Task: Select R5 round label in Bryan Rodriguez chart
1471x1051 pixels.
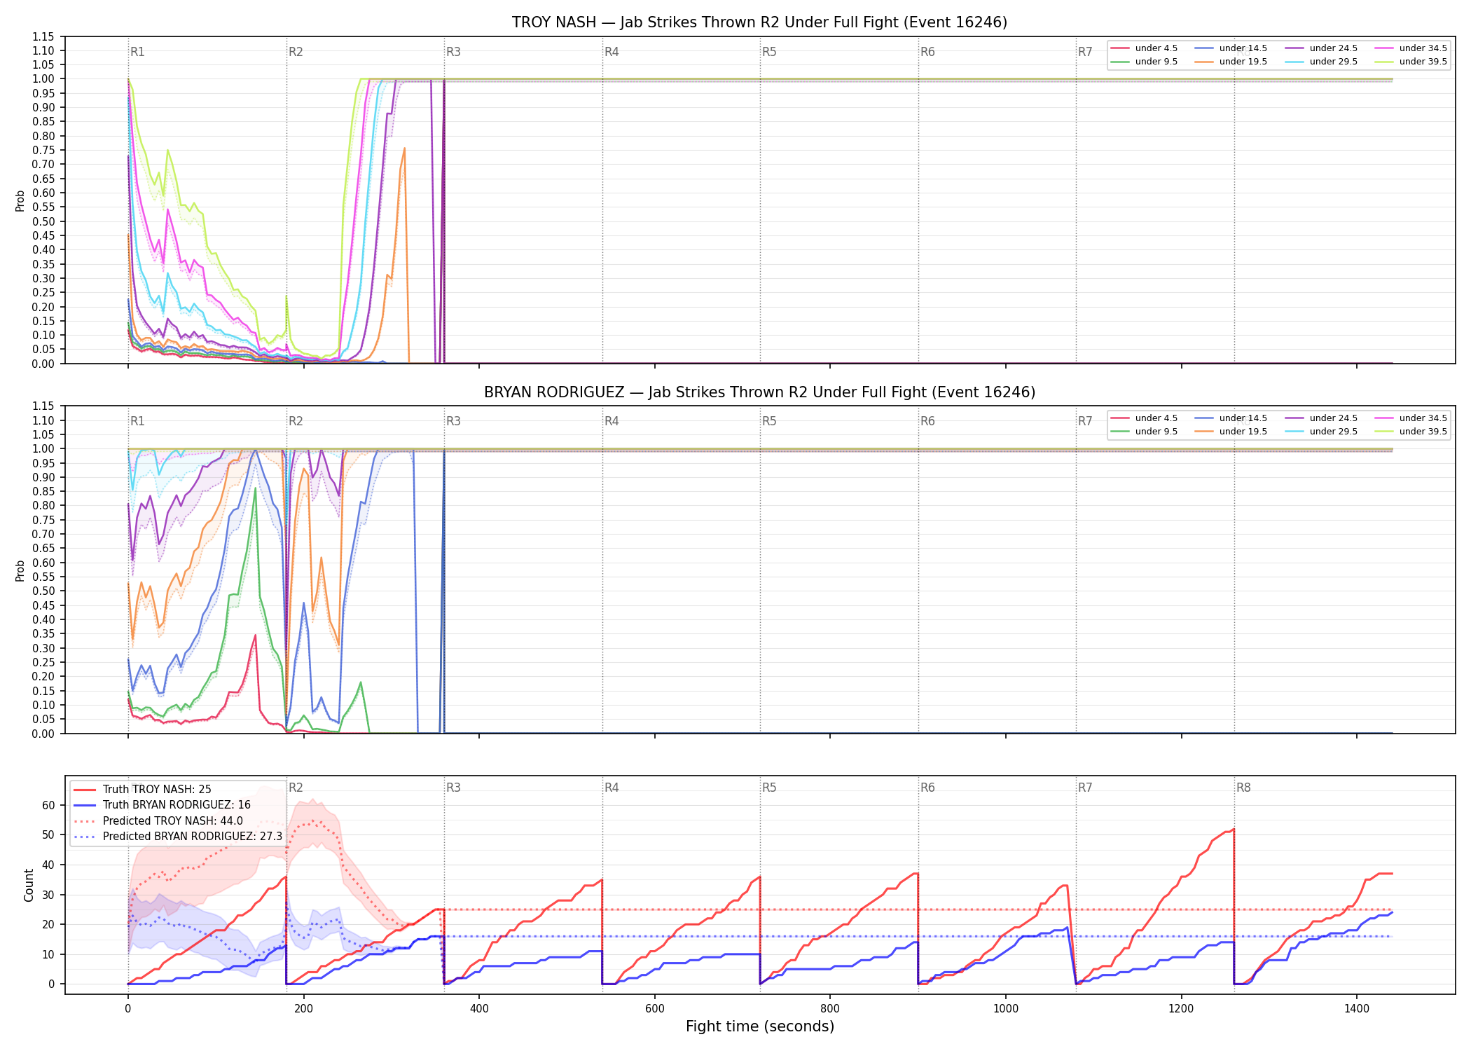Action: tap(769, 421)
